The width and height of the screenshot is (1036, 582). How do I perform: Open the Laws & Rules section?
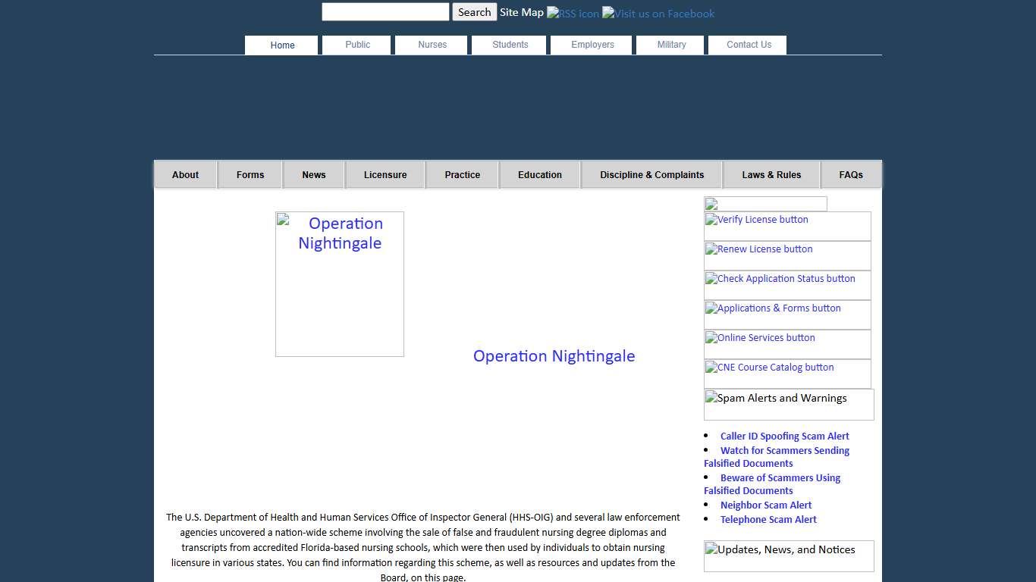771,174
